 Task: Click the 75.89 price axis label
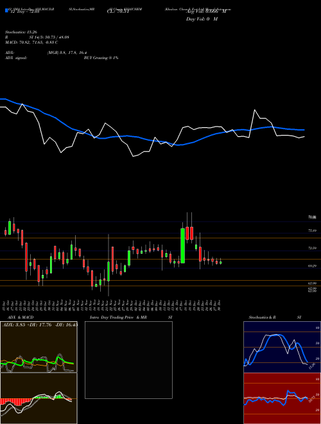click(x=312, y=231)
